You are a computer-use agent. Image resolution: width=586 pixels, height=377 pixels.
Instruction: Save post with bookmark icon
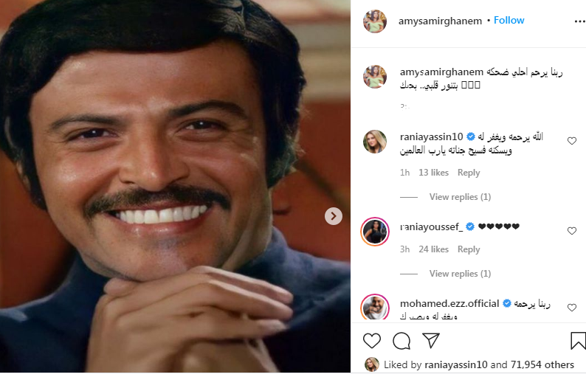click(x=578, y=341)
